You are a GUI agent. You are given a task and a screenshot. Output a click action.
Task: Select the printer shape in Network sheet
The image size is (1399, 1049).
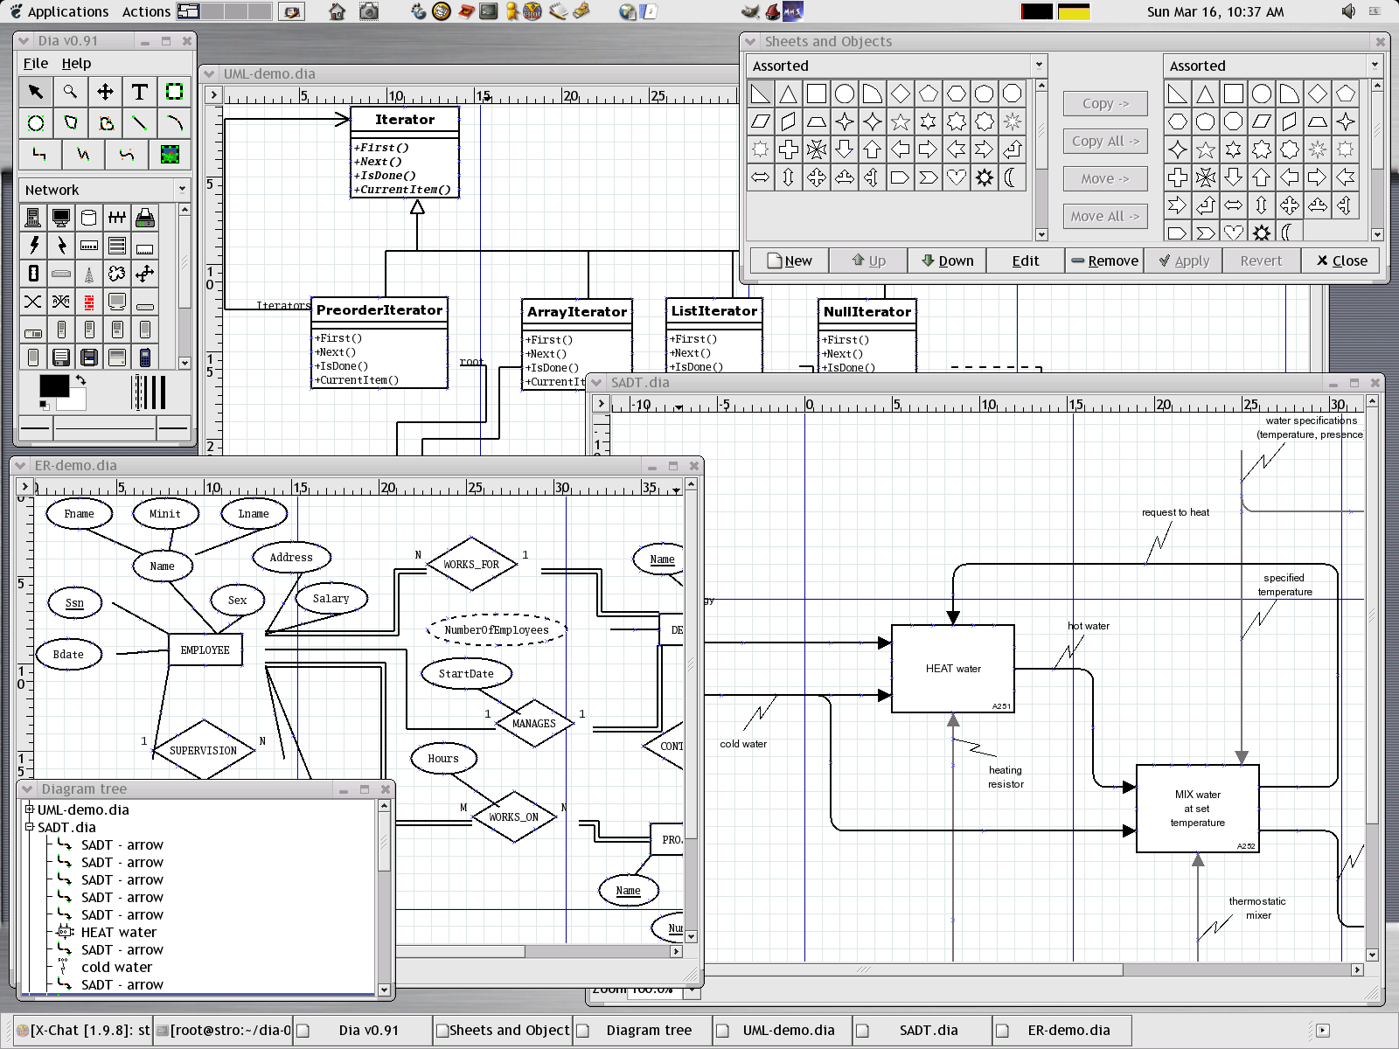tap(145, 218)
